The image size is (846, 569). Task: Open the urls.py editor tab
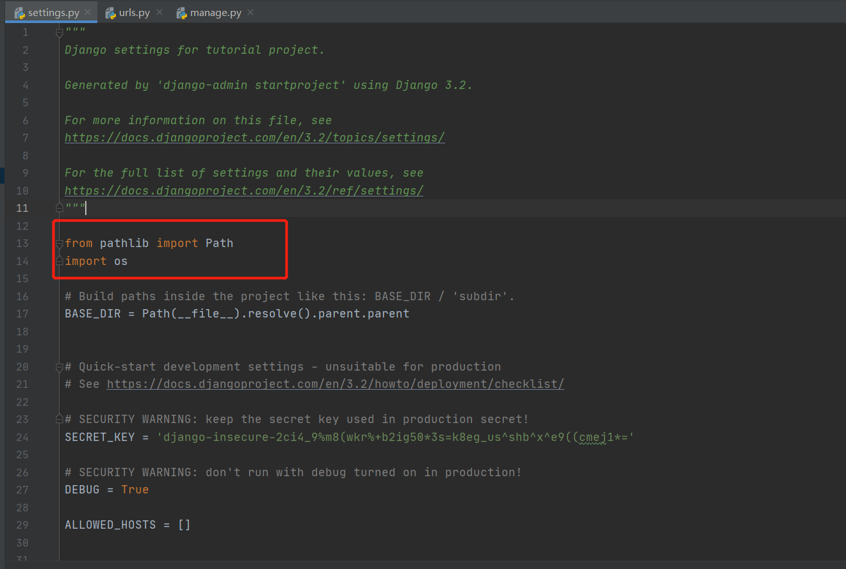coord(134,12)
